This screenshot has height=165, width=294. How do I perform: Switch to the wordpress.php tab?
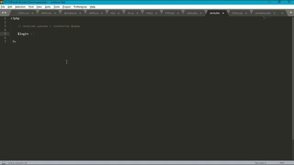click(263, 13)
